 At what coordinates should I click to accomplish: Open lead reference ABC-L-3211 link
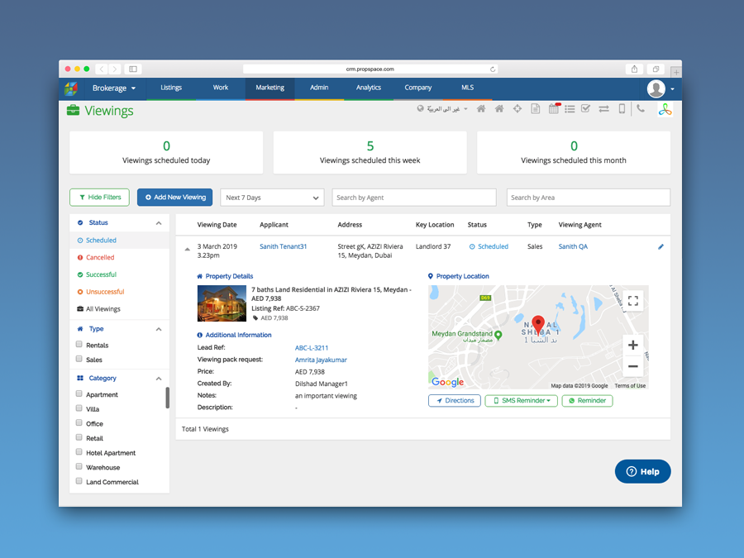click(x=312, y=348)
